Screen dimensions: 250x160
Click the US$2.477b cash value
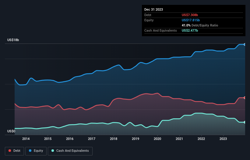tap(190, 30)
